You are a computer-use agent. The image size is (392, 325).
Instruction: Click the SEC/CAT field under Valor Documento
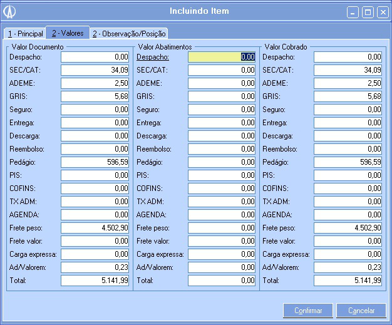[x=95, y=70]
